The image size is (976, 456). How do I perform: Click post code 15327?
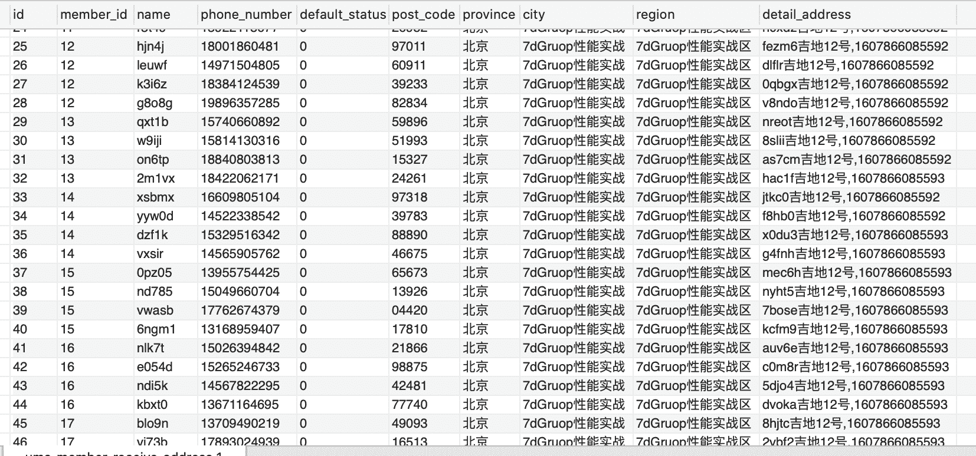coord(410,160)
